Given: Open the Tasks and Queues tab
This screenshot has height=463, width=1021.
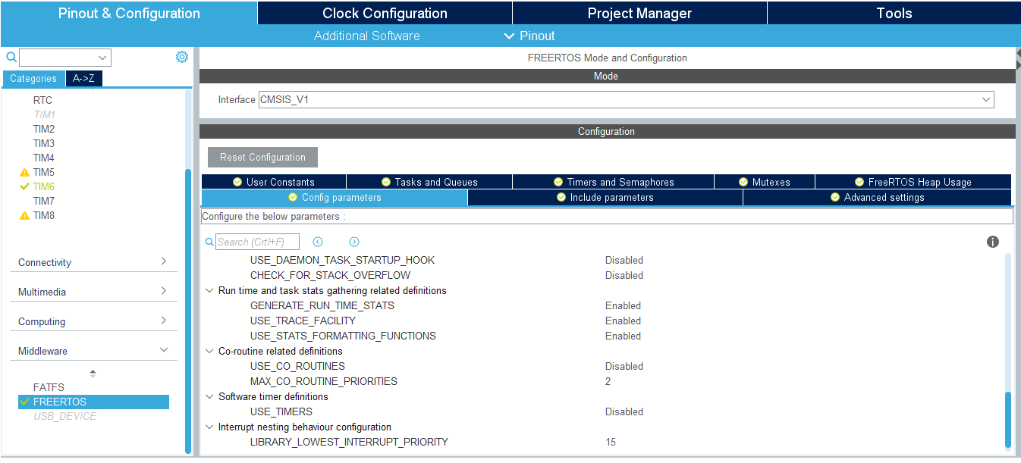Looking at the screenshot, I should click(429, 182).
